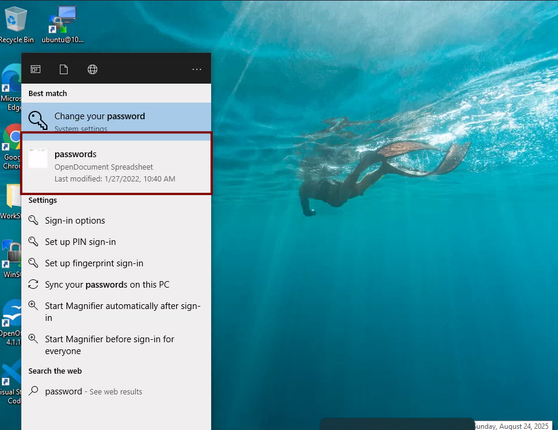Click the passwords file thumbnail
This screenshot has height=430, width=558.
coord(38,158)
